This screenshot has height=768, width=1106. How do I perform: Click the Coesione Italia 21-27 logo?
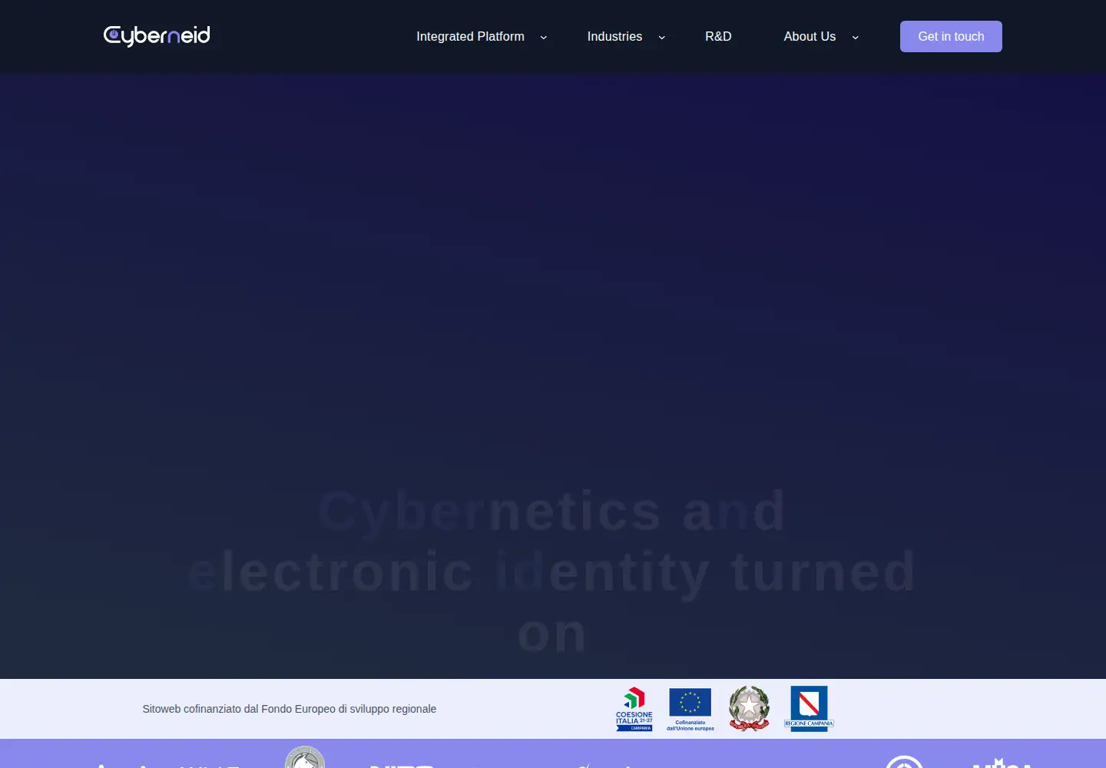[x=634, y=709]
